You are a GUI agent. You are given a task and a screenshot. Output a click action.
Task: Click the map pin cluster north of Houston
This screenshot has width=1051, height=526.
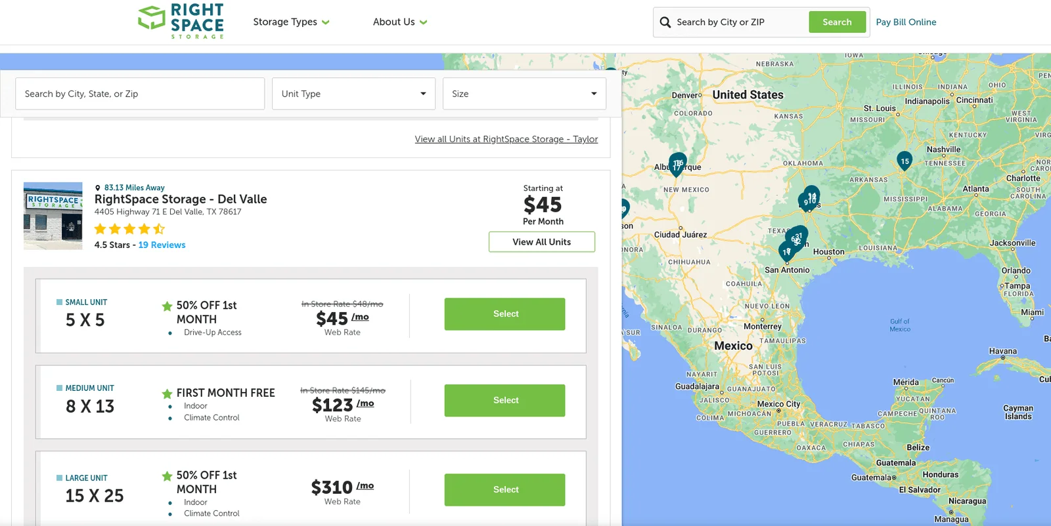(x=809, y=199)
